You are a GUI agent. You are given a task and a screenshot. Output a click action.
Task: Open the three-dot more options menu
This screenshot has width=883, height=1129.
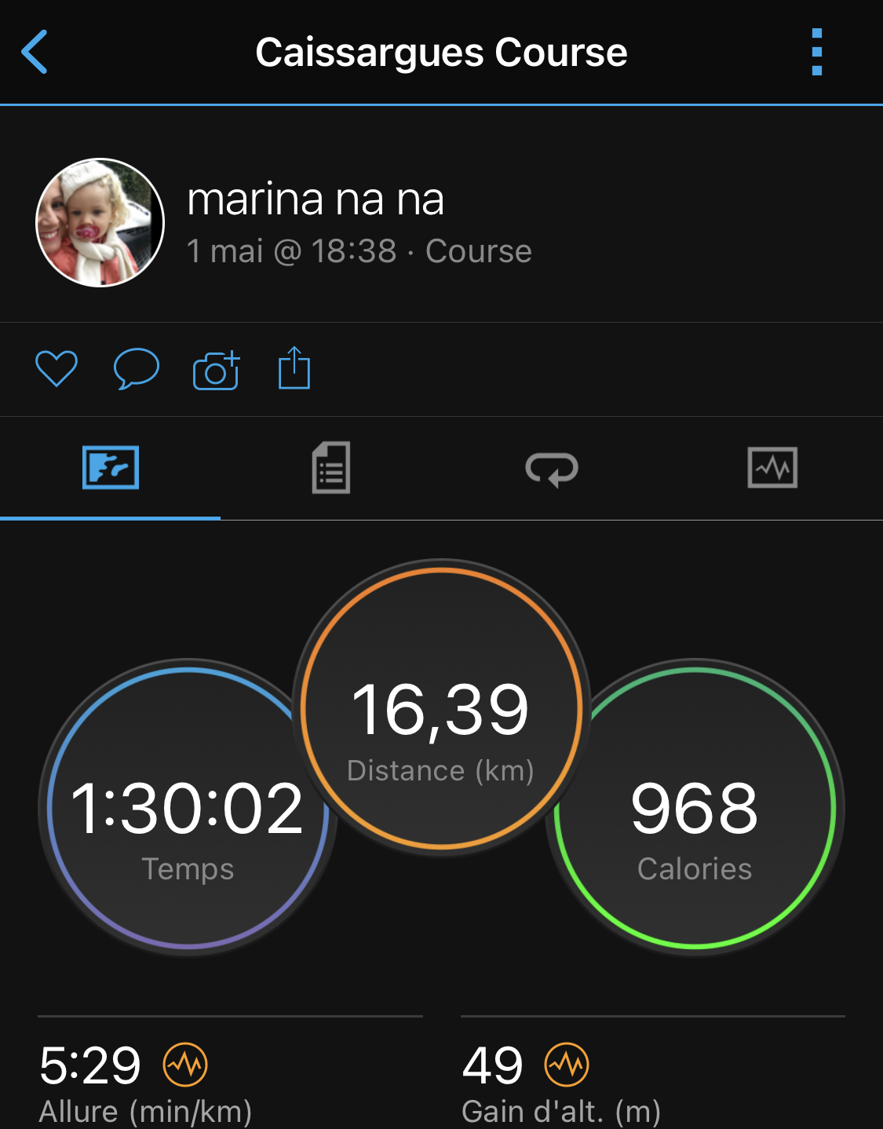click(x=817, y=52)
